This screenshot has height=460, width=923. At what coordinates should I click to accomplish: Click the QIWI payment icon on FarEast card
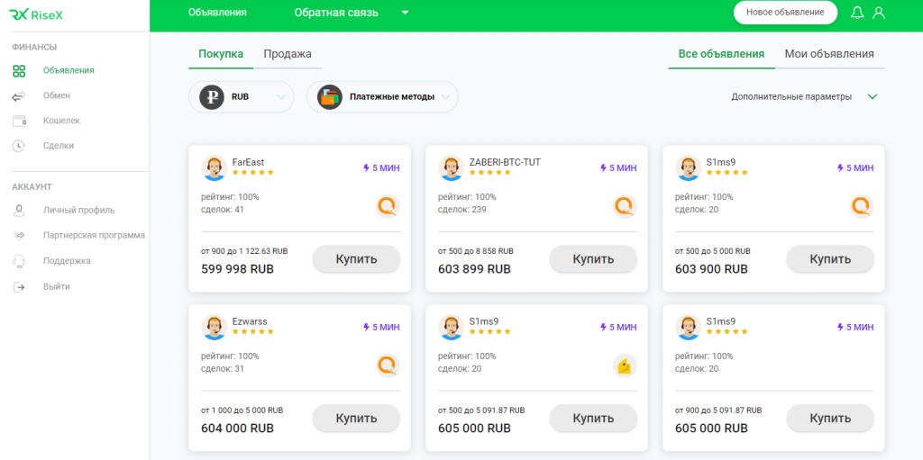tap(388, 207)
